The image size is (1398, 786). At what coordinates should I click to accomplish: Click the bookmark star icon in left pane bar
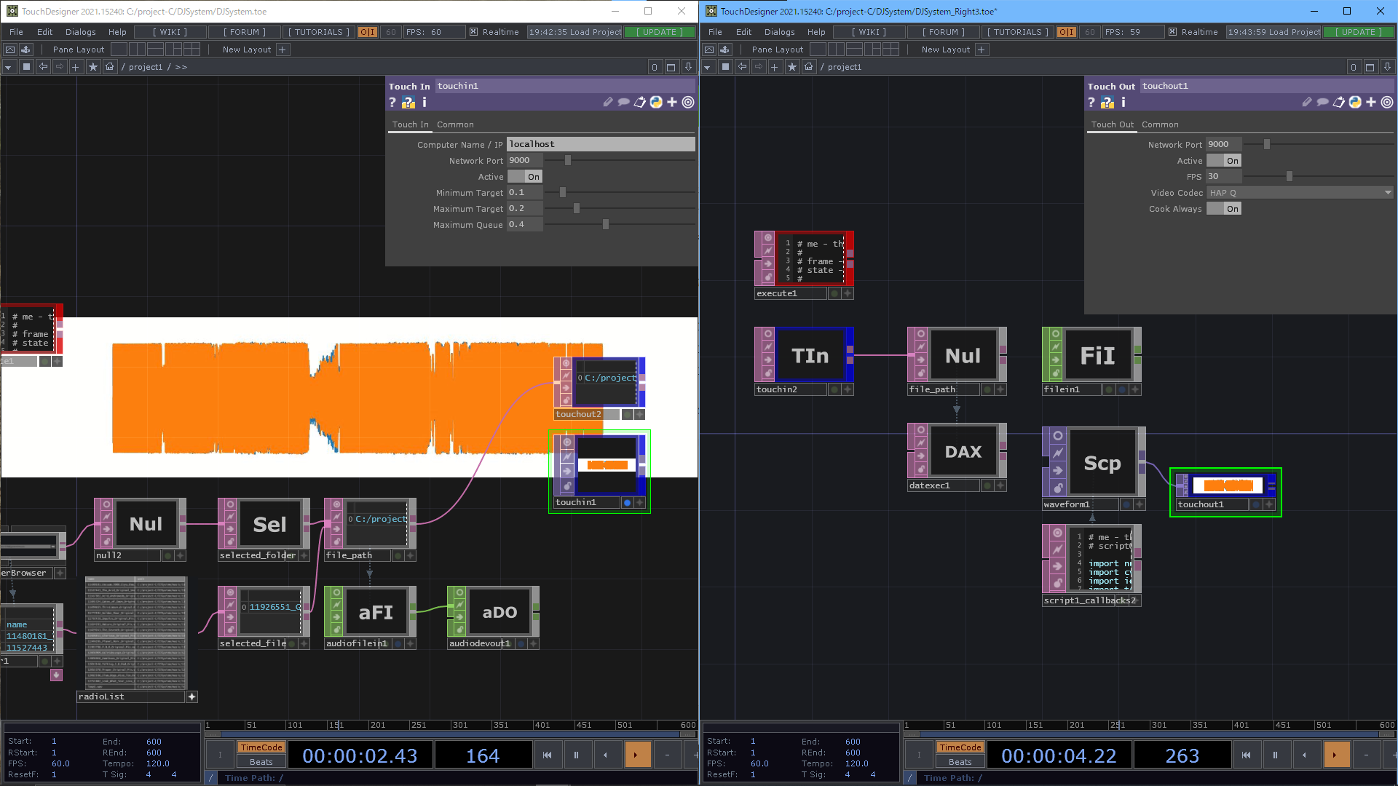(x=93, y=67)
